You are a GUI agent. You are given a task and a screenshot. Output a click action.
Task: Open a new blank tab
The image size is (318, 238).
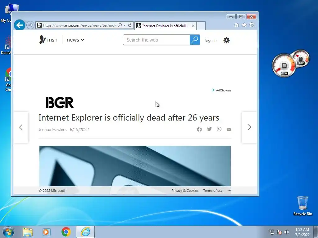tap(201, 26)
